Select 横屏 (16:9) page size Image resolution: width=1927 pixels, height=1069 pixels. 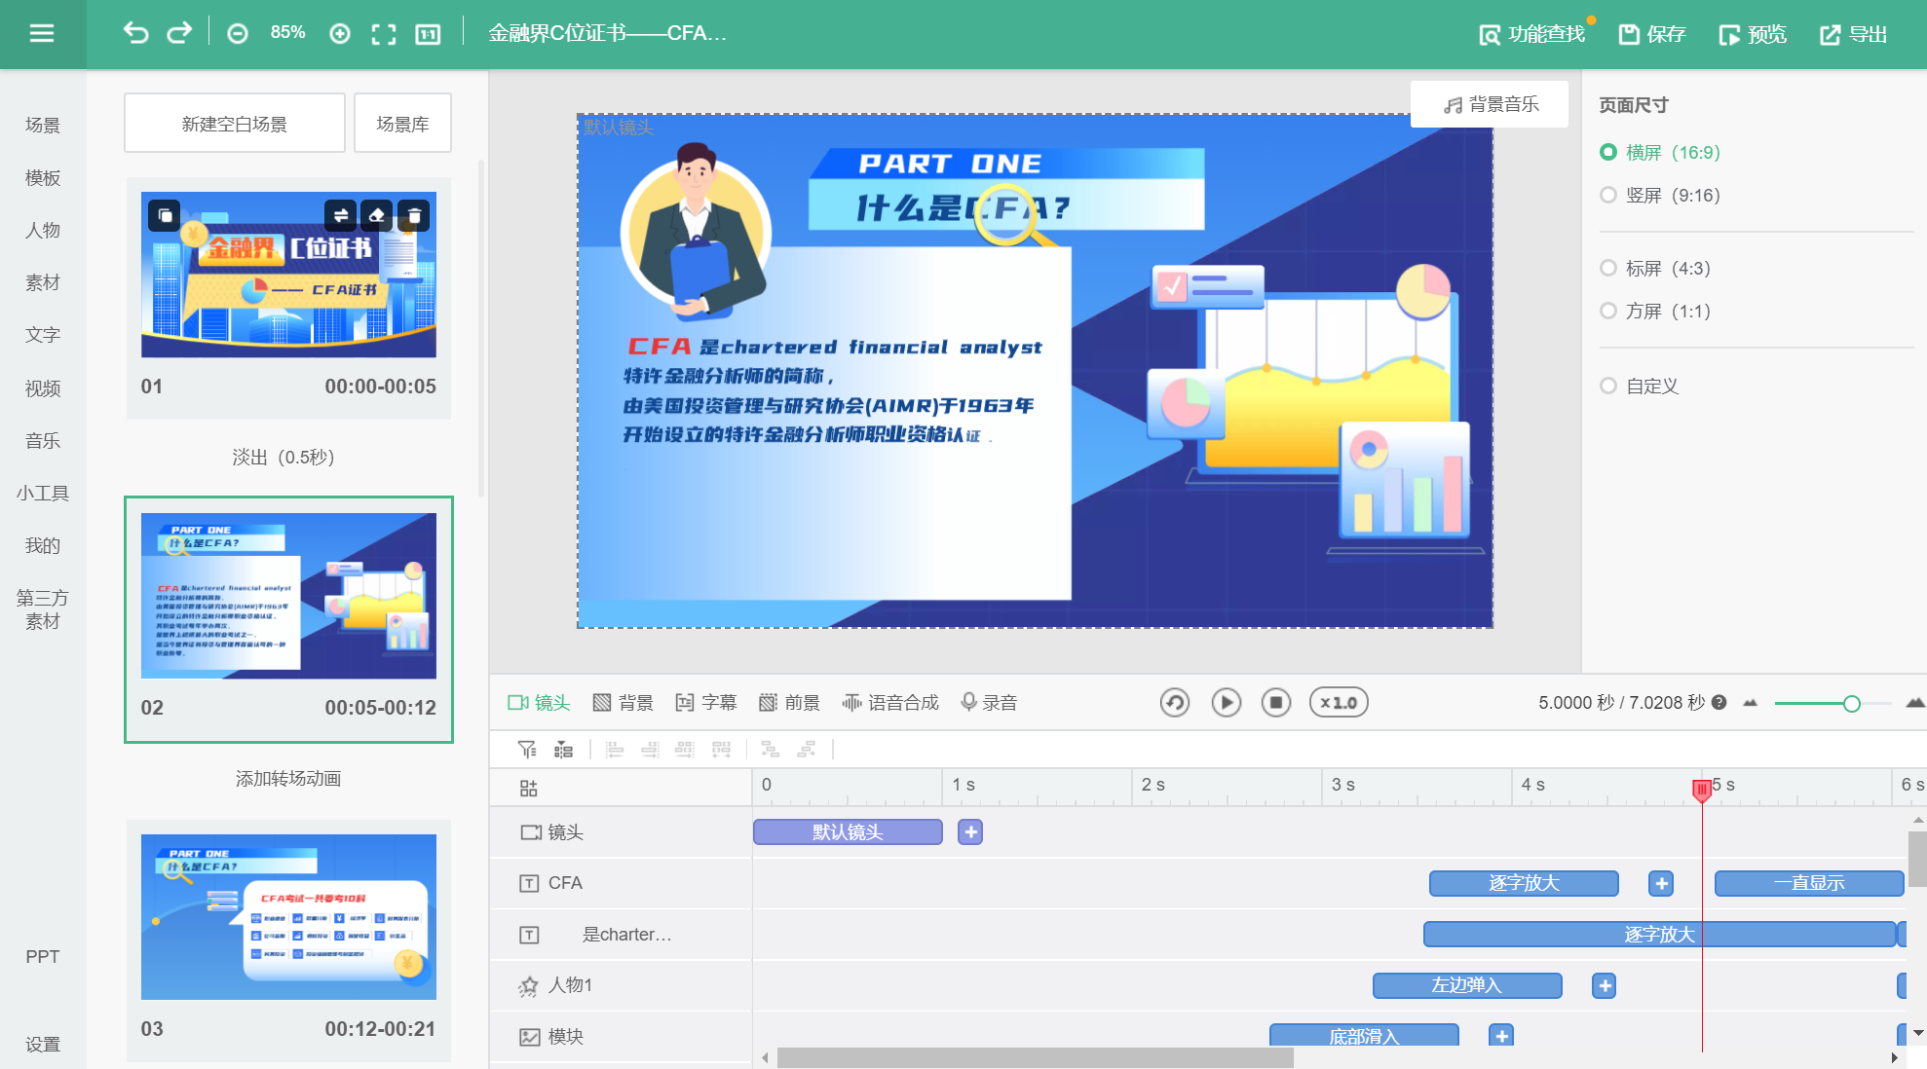[x=1660, y=152]
